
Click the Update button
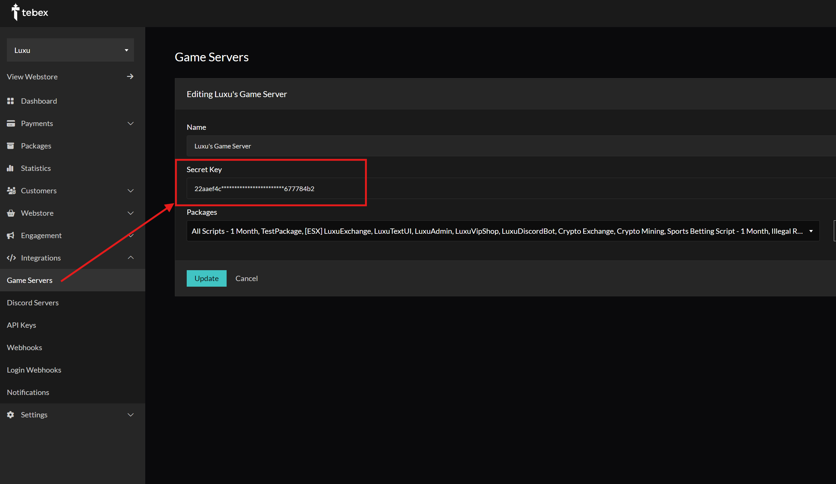pyautogui.click(x=206, y=279)
